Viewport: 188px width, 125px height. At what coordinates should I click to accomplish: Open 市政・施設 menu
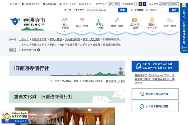click(170, 23)
